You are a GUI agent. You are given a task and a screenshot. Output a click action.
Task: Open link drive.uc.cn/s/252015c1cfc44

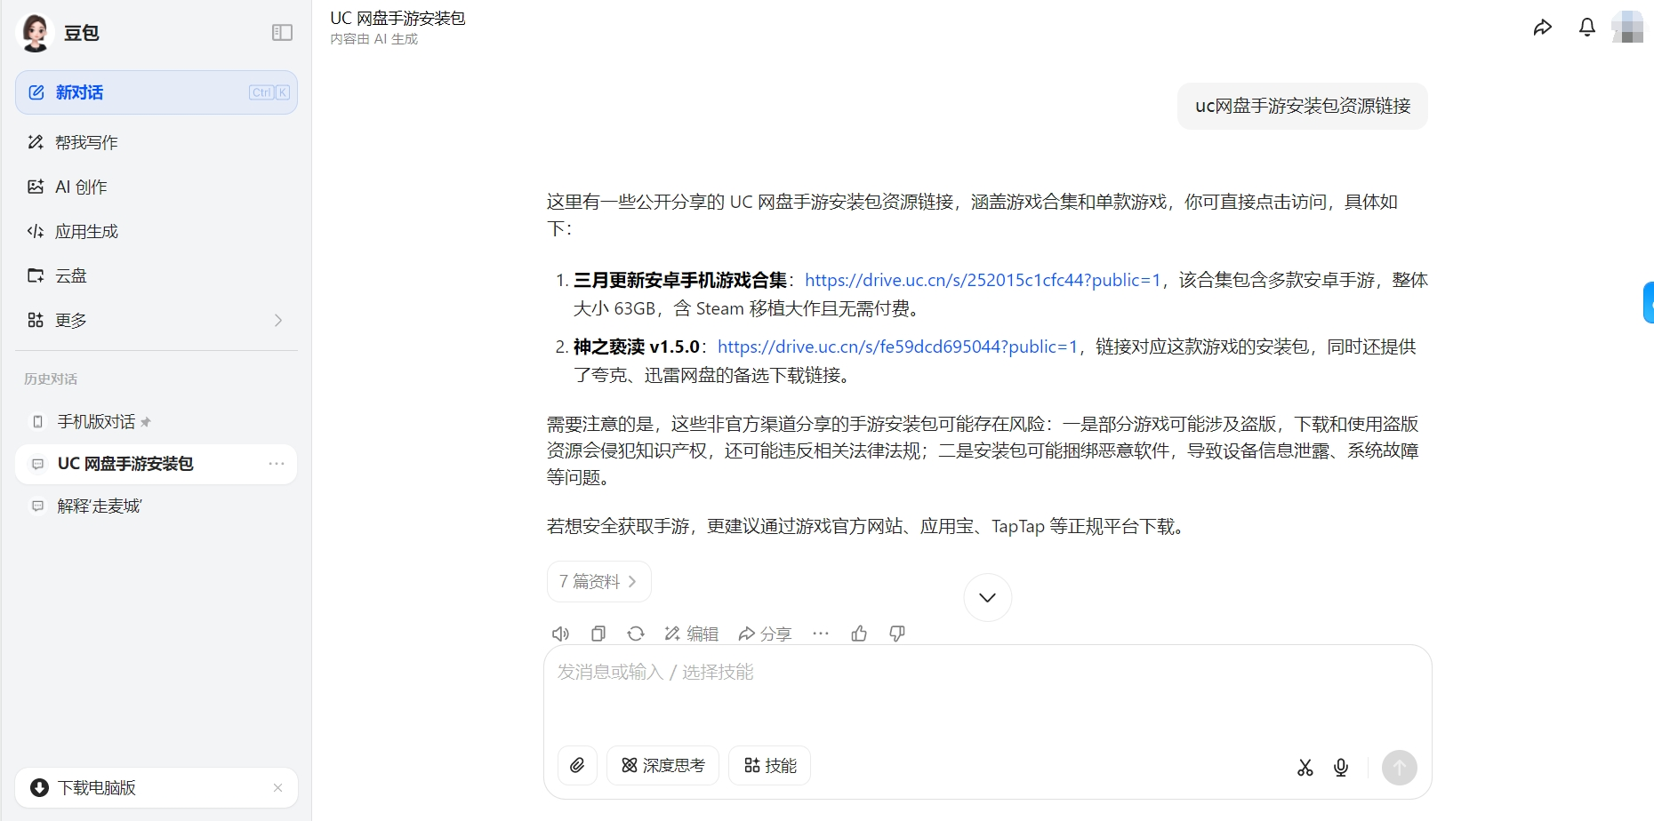983,280
